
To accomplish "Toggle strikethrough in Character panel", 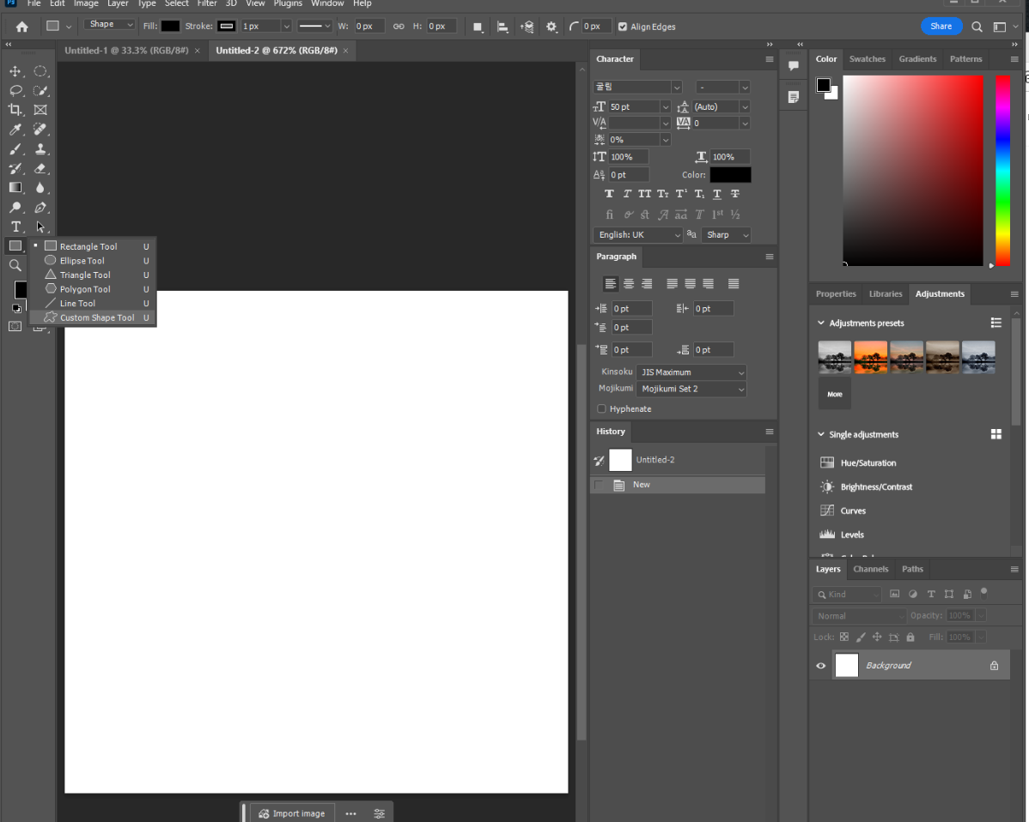I will click(x=735, y=194).
